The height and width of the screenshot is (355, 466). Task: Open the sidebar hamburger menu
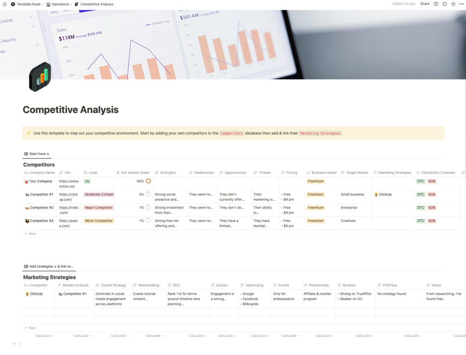pyautogui.click(x=5, y=4)
